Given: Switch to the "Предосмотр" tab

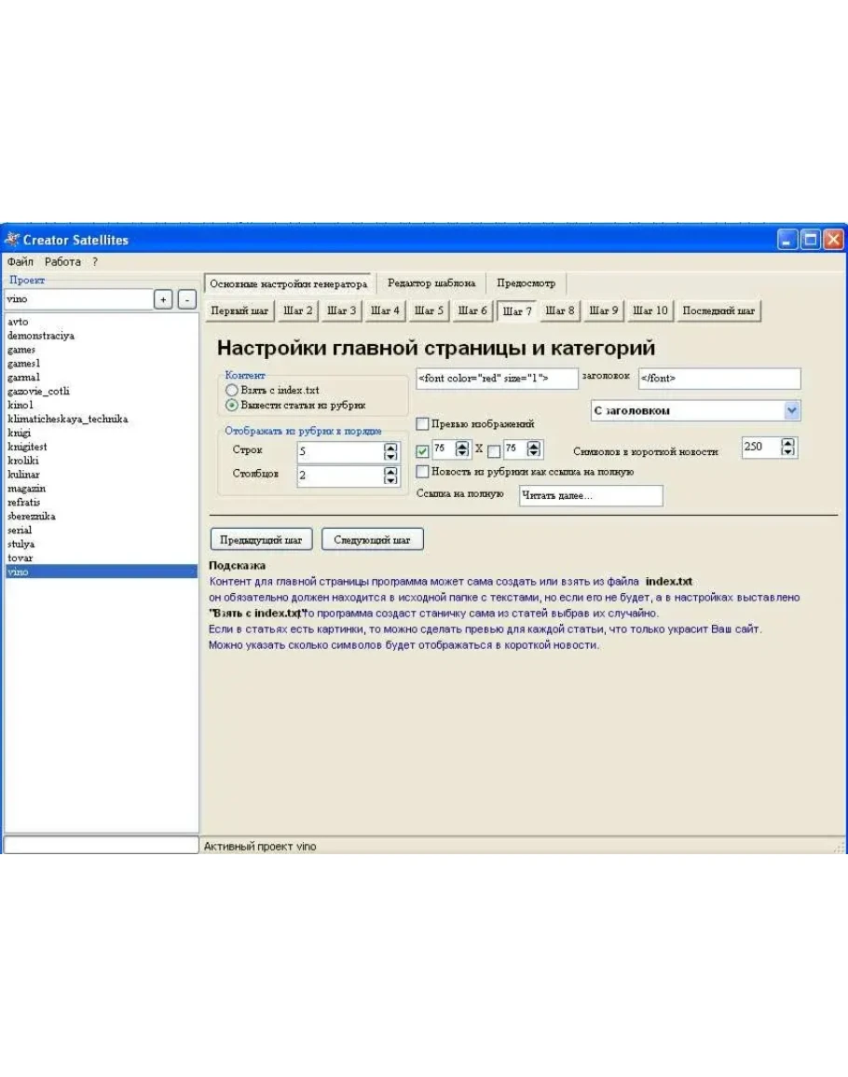Looking at the screenshot, I should 526,283.
